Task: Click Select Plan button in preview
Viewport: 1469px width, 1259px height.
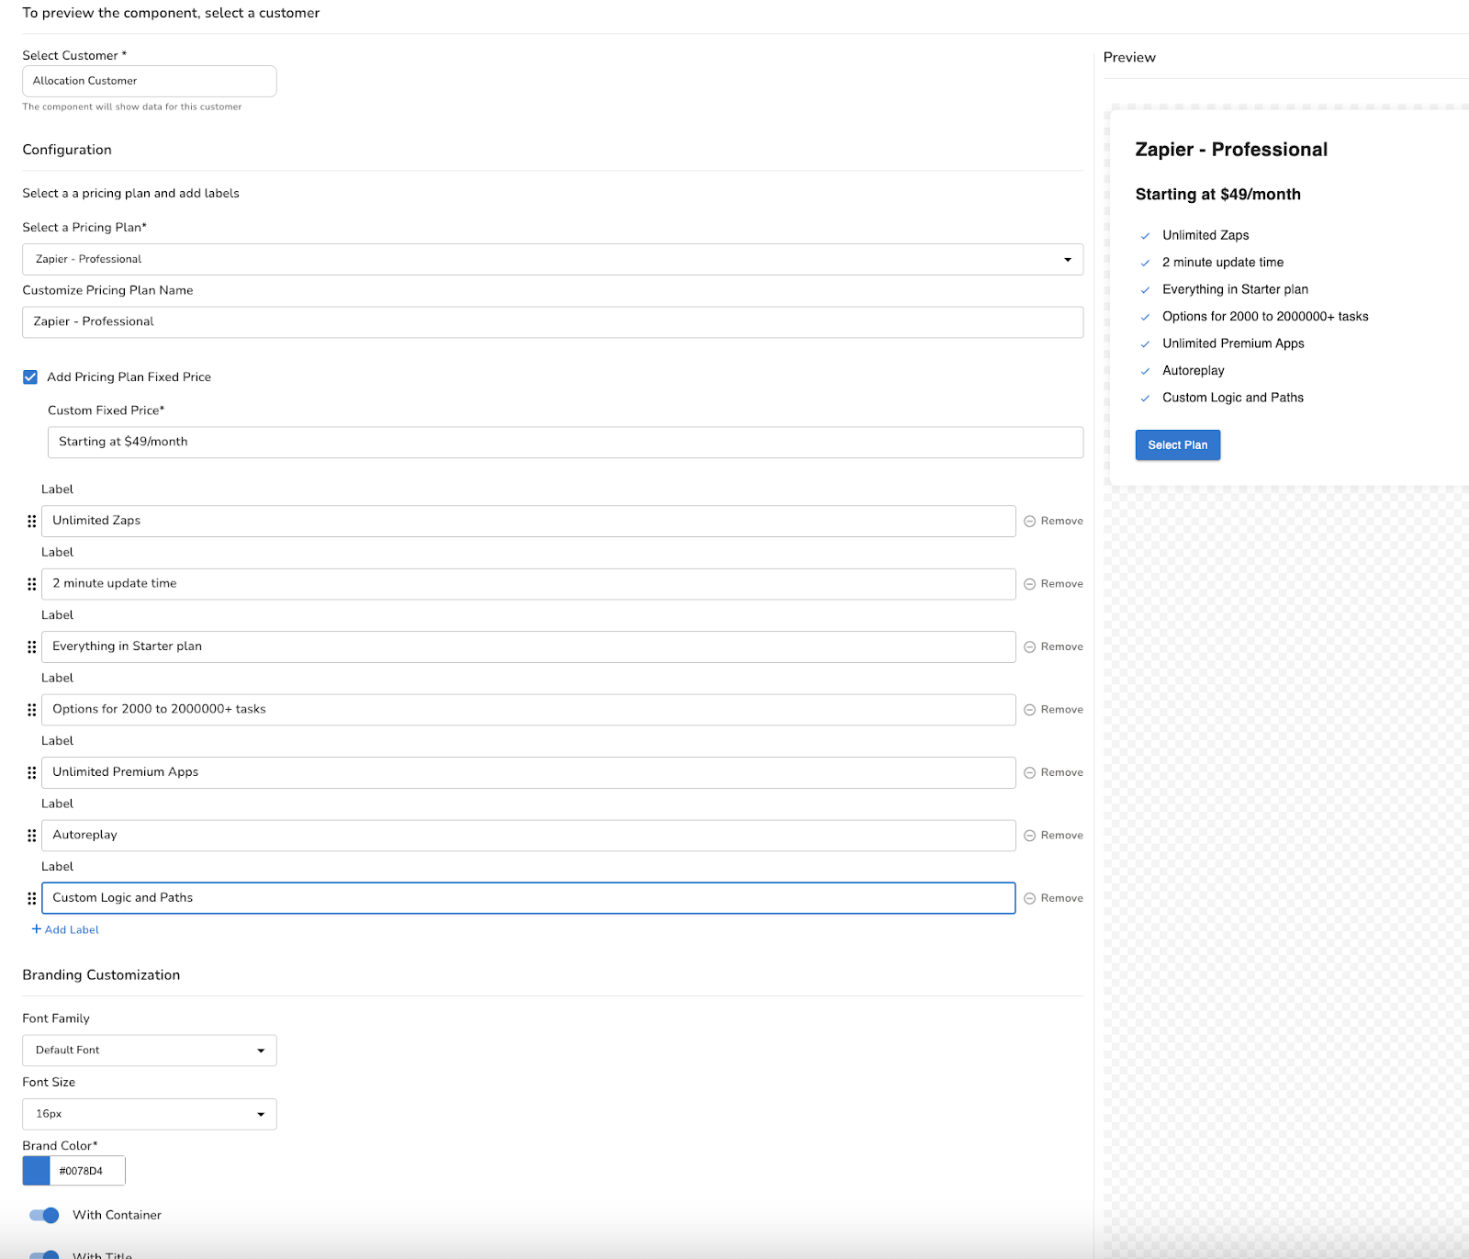Action: [1178, 445]
